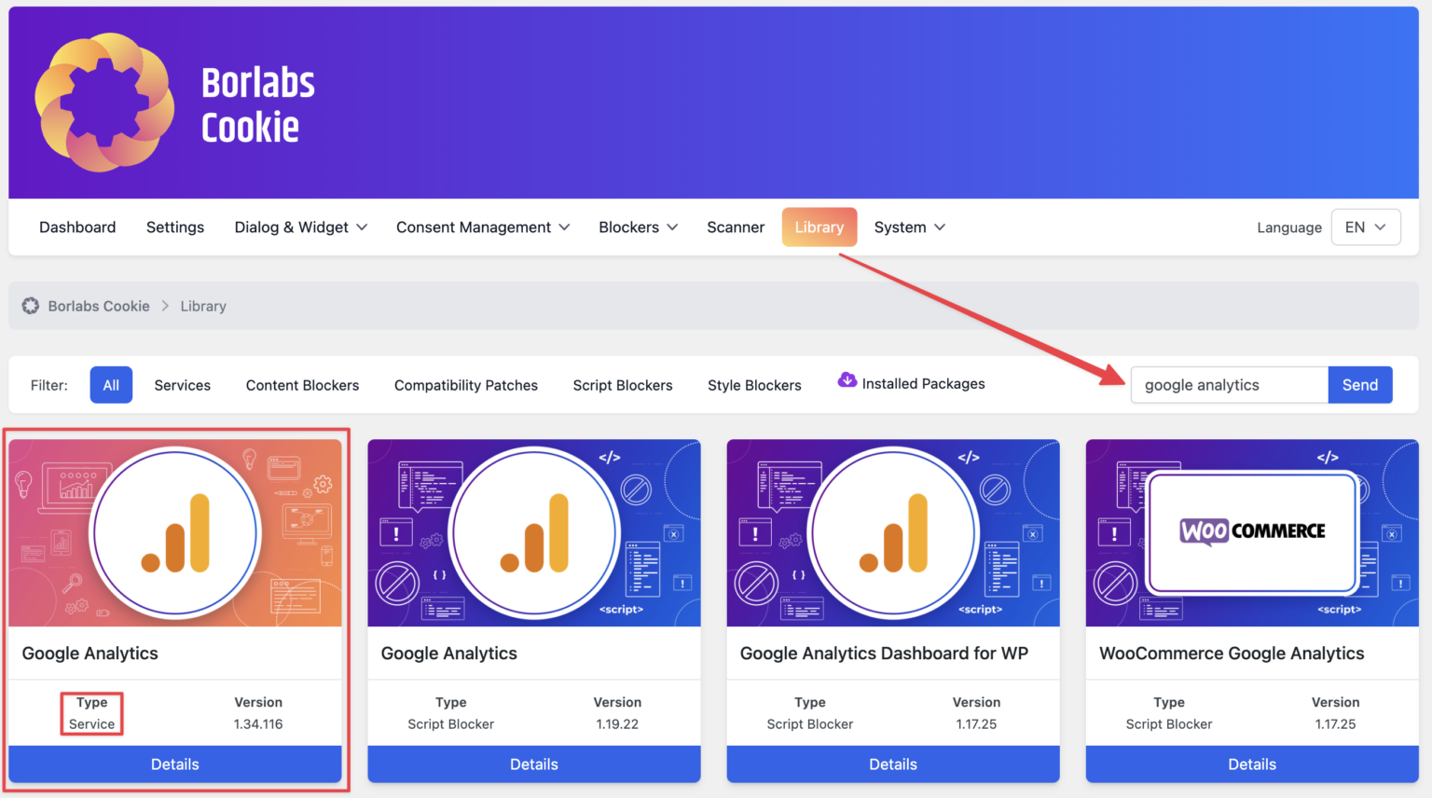Filter by Content Blockers
The height and width of the screenshot is (798, 1432).
tap(302, 385)
